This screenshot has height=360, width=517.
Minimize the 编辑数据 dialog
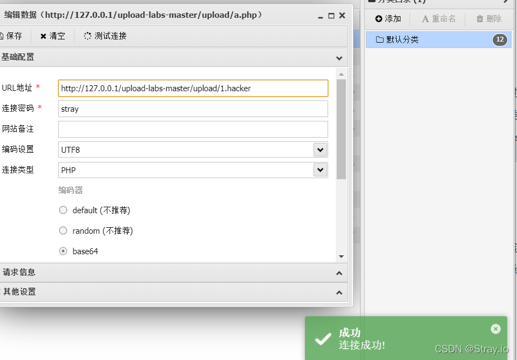pyautogui.click(x=321, y=16)
